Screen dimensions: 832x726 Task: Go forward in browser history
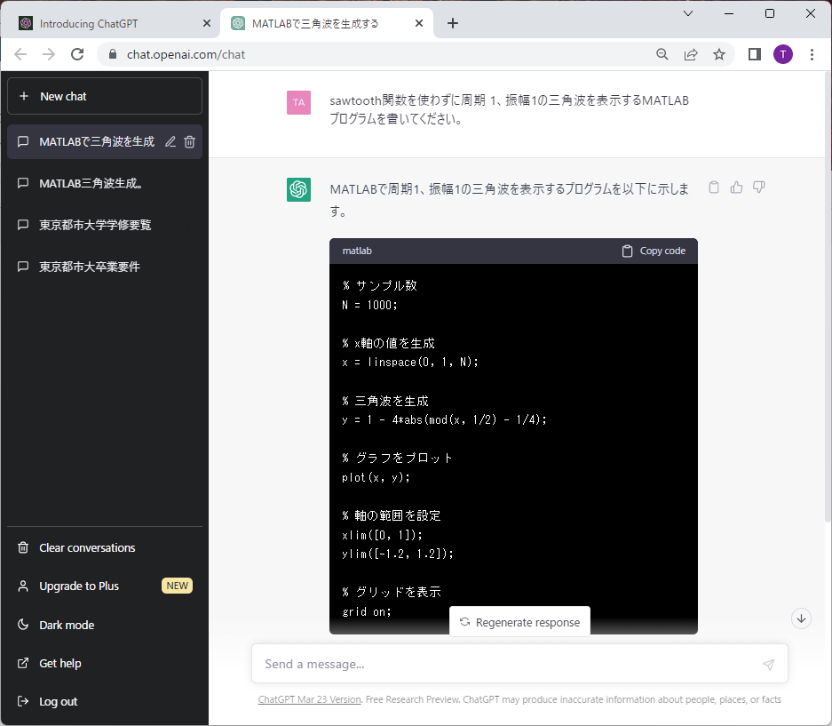(49, 54)
